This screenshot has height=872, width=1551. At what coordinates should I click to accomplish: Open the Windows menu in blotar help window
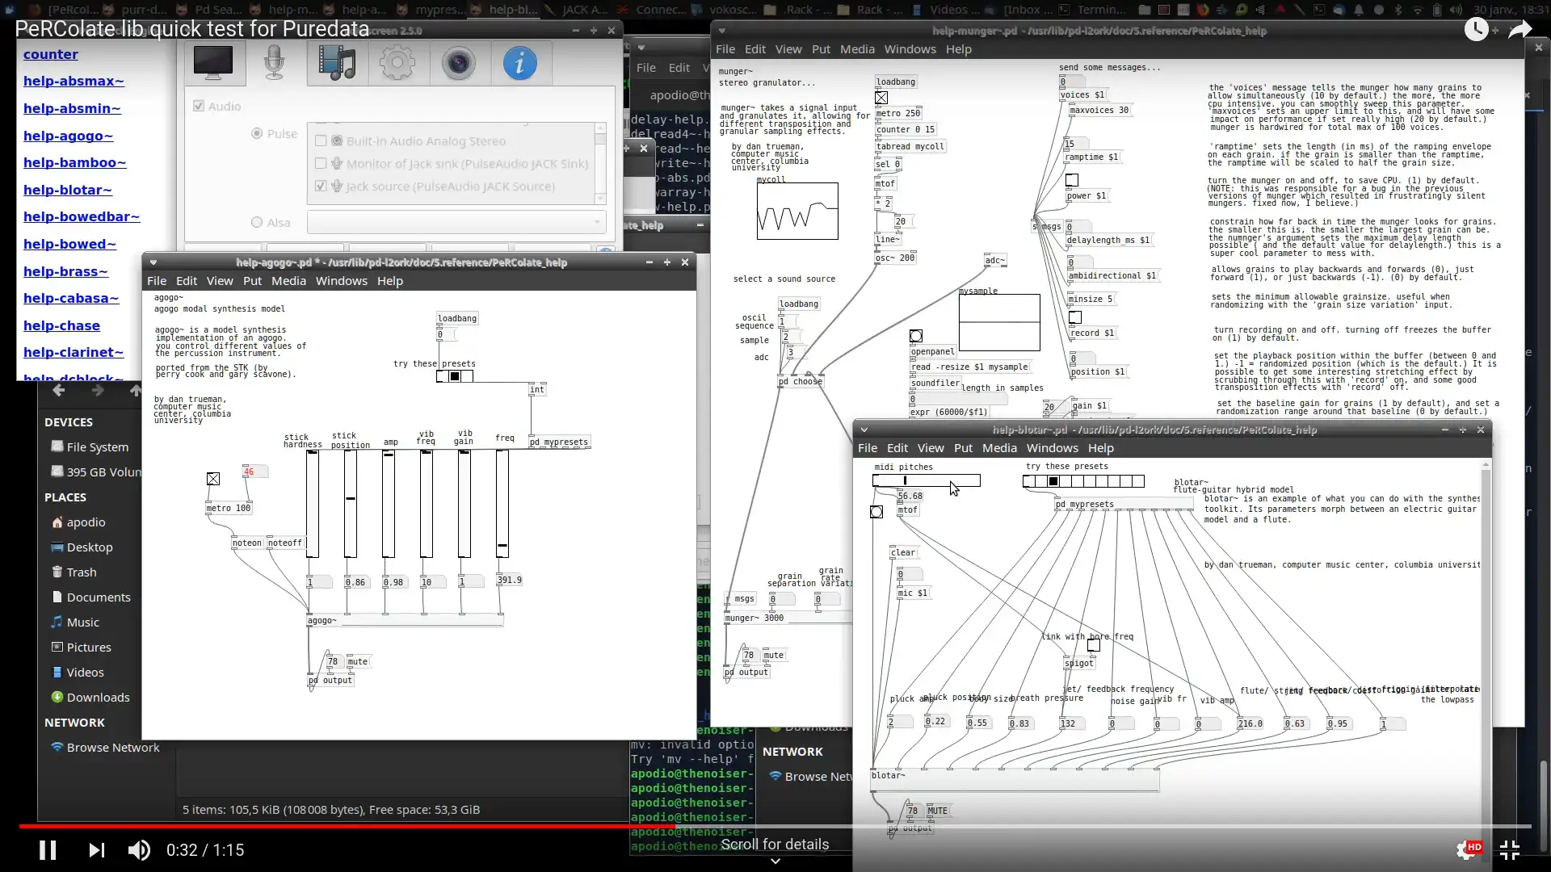(1053, 447)
